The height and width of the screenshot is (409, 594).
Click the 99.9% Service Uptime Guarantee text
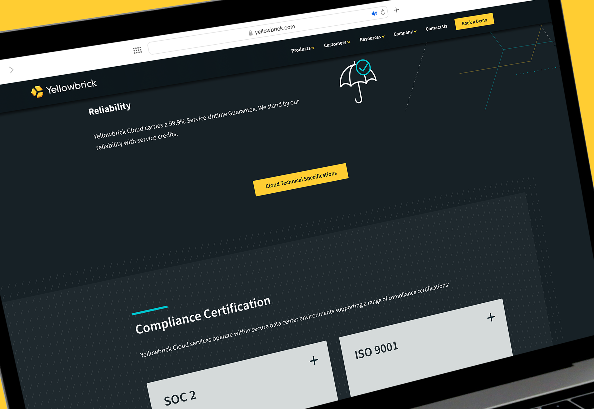[213, 117]
